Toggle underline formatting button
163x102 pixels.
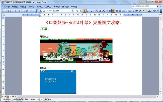(x=91, y=11)
